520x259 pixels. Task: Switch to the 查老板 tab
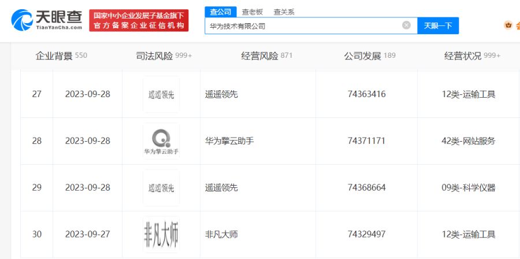(x=252, y=12)
